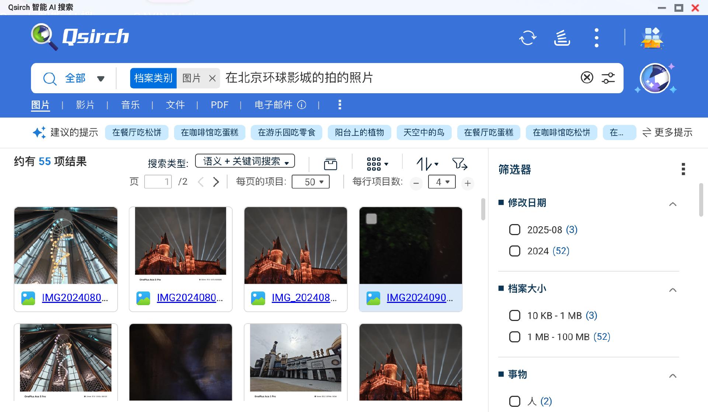Open the AI assistant orb icon
This screenshot has width=708, height=412.
pyautogui.click(x=655, y=78)
